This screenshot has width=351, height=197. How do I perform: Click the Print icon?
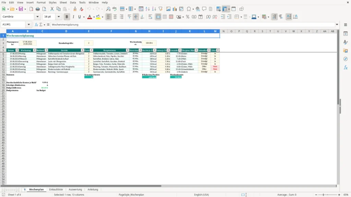tap(38, 9)
